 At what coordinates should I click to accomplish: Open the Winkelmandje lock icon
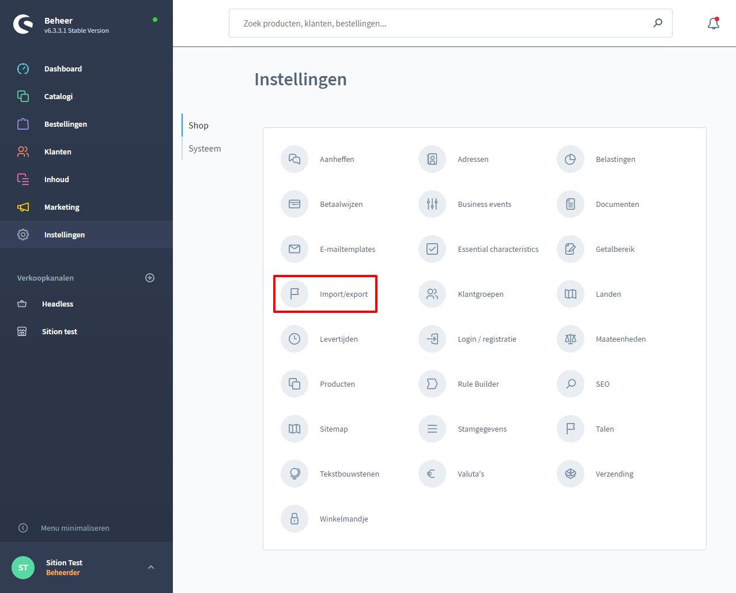pyautogui.click(x=295, y=519)
